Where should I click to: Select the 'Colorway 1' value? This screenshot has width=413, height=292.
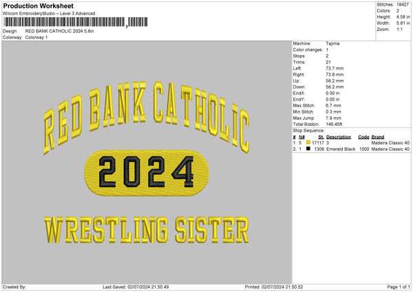(36, 37)
